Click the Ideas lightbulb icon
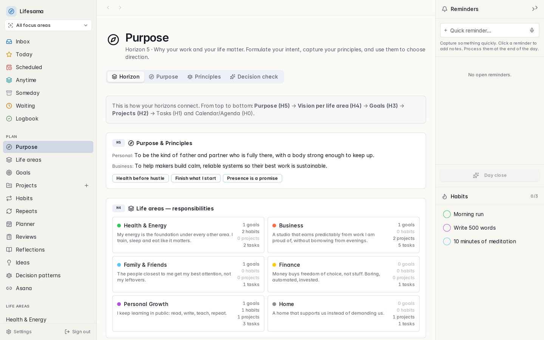Image resolution: width=544 pixels, height=340 pixels. click(9, 263)
